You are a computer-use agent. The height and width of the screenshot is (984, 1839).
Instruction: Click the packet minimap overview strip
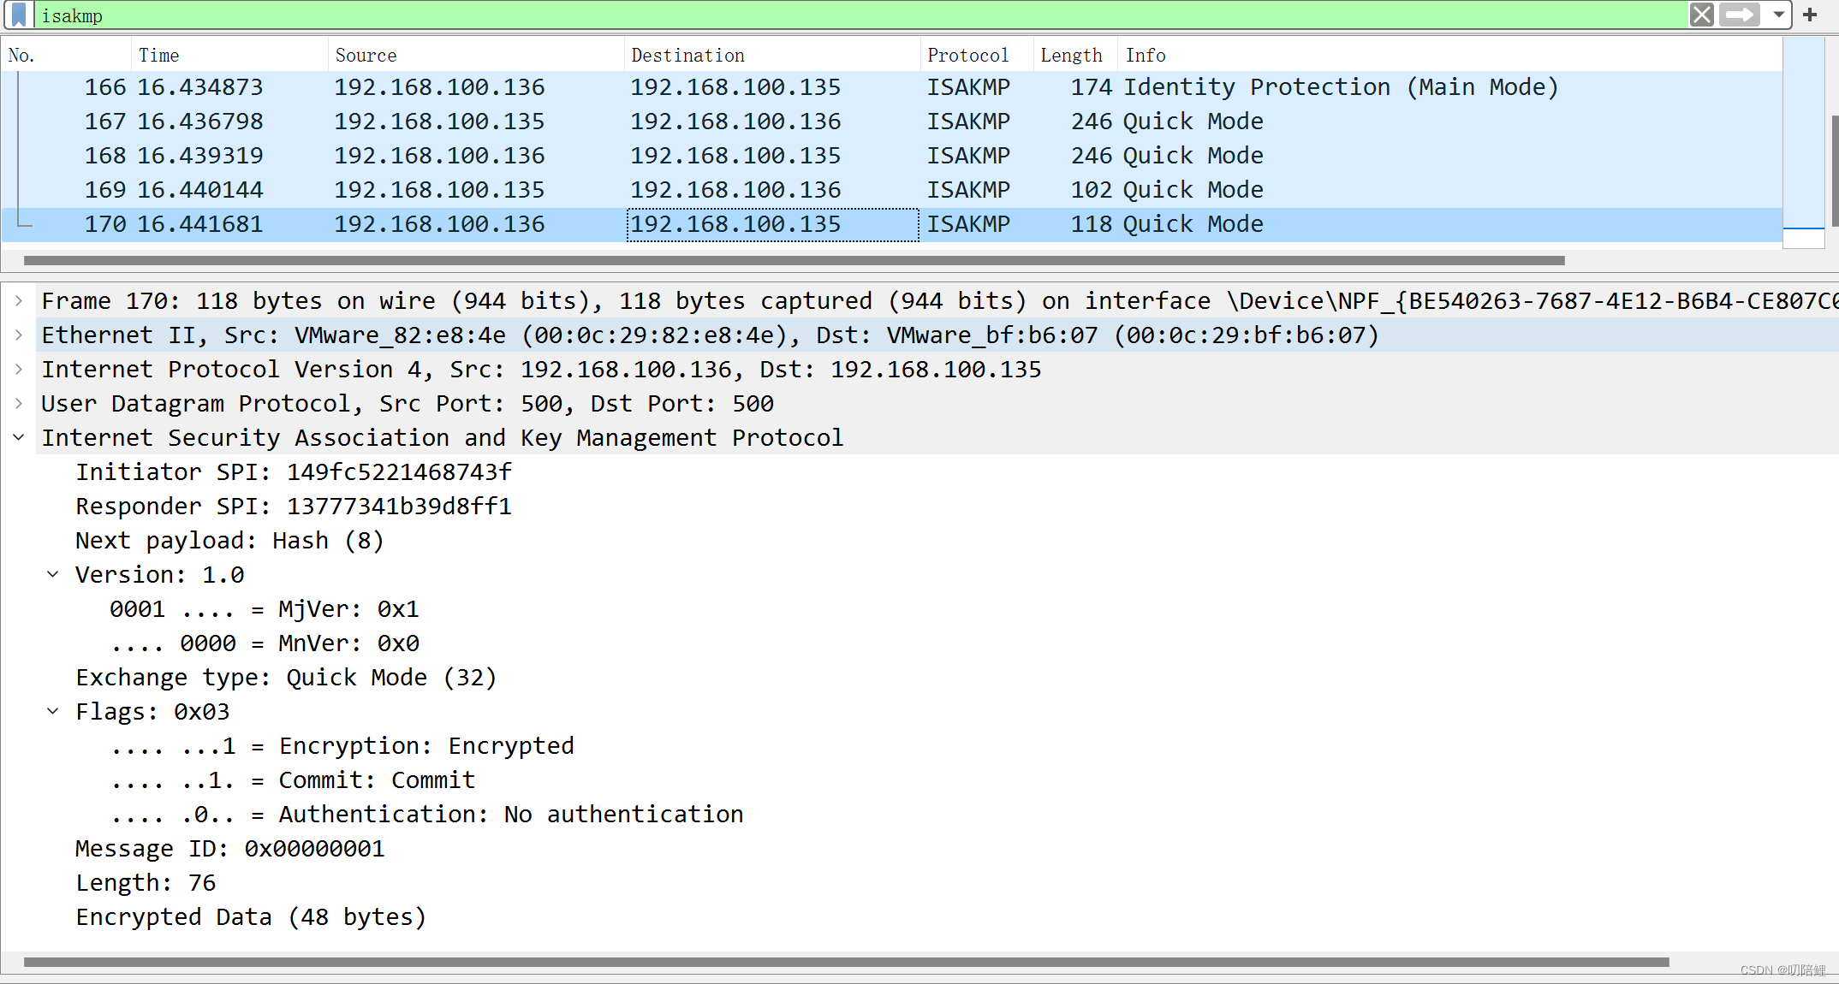click(x=1804, y=142)
